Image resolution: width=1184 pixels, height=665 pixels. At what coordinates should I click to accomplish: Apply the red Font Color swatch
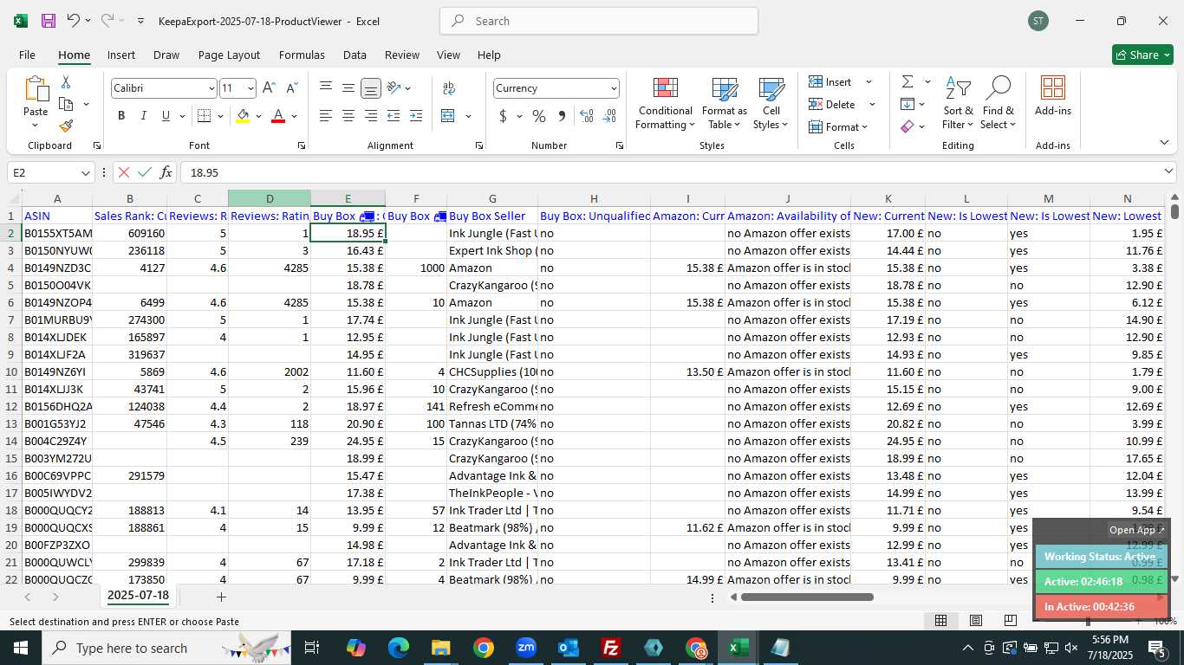[x=278, y=116]
